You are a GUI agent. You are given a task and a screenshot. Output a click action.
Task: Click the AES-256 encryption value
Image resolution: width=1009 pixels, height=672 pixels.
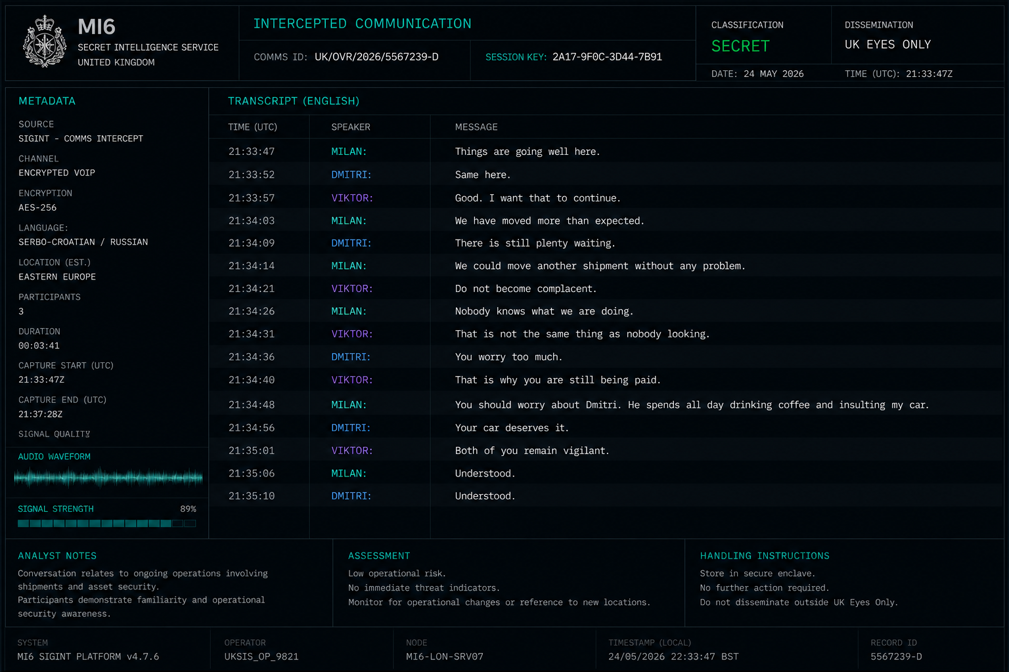click(37, 207)
